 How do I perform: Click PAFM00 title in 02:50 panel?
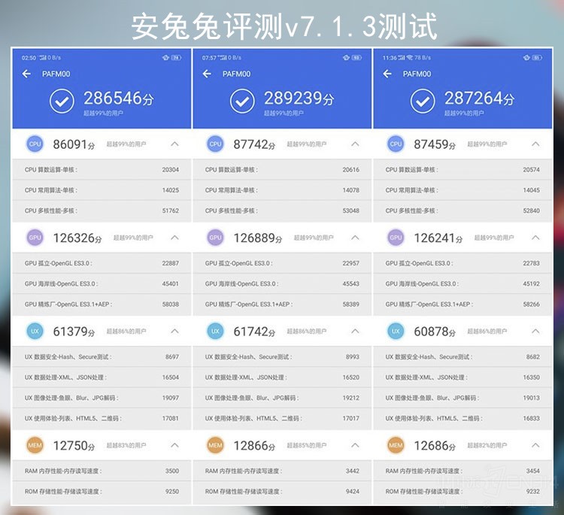[x=56, y=74]
